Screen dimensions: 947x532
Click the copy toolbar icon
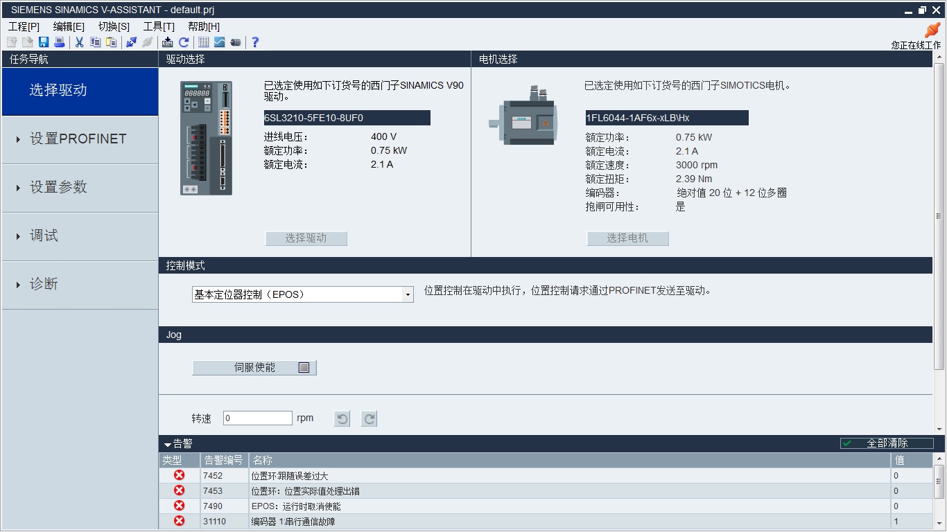coord(95,42)
